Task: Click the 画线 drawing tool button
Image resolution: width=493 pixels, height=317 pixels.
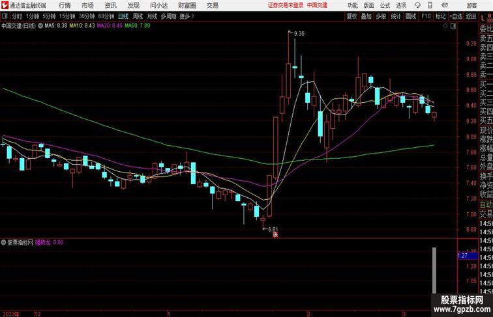Action: 411,16
